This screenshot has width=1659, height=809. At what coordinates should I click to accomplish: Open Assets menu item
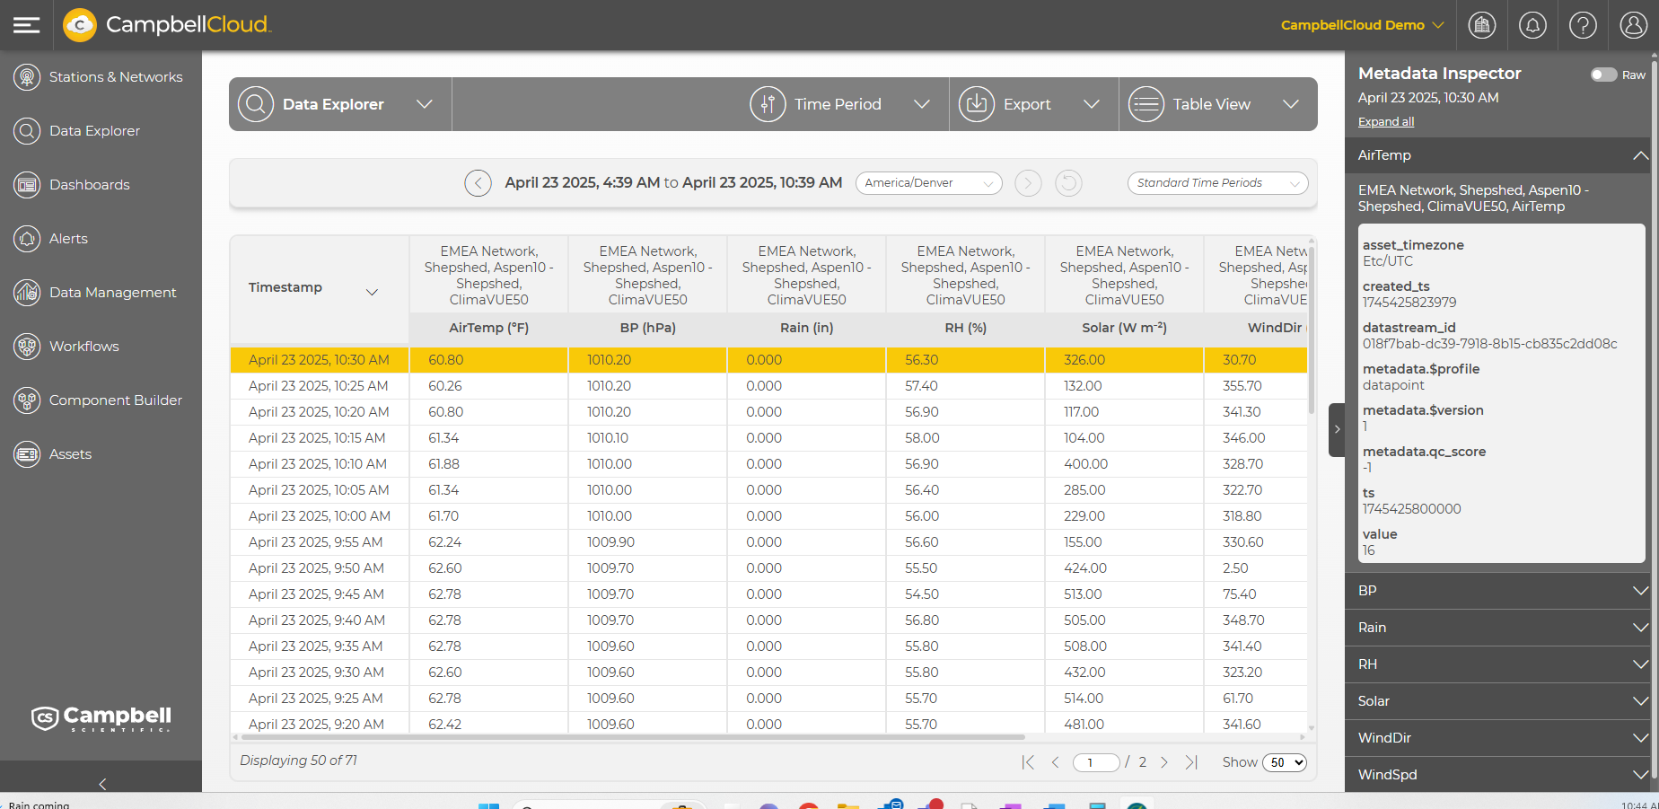coord(70,454)
